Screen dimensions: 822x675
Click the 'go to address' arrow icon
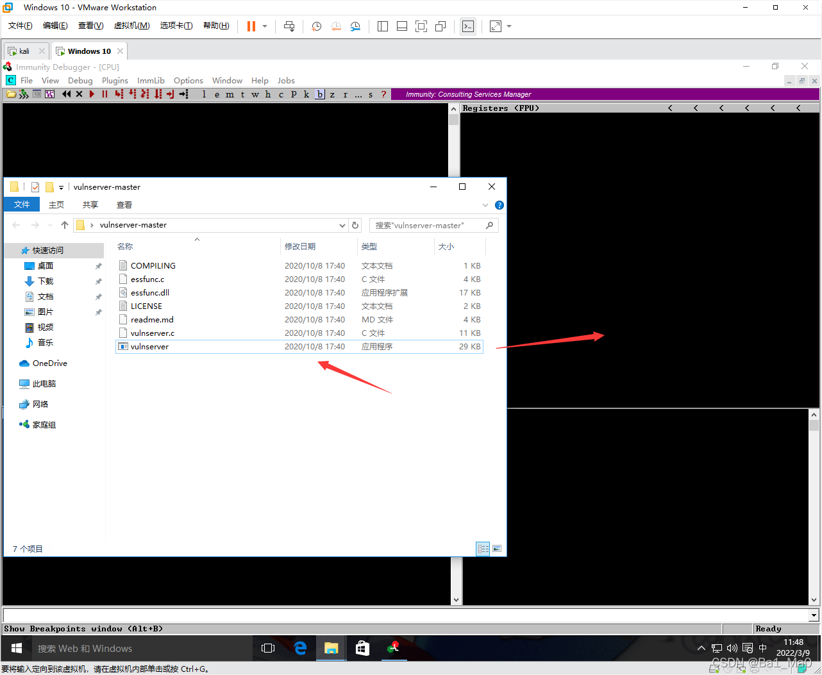click(184, 94)
